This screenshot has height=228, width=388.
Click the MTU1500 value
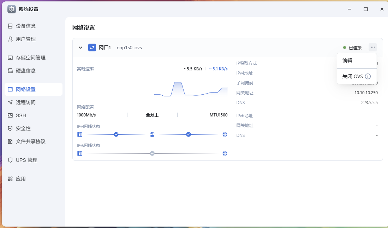219,115
